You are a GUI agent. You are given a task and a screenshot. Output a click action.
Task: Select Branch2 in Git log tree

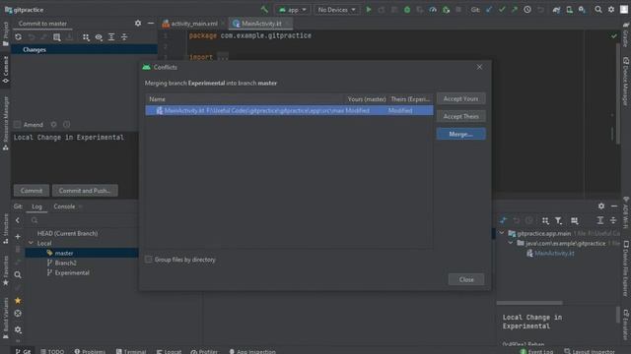pos(65,263)
